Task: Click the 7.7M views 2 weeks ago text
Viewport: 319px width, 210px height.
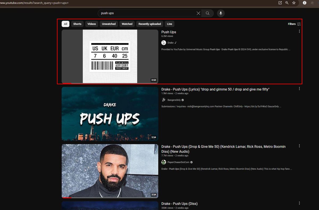Action: click(175, 156)
